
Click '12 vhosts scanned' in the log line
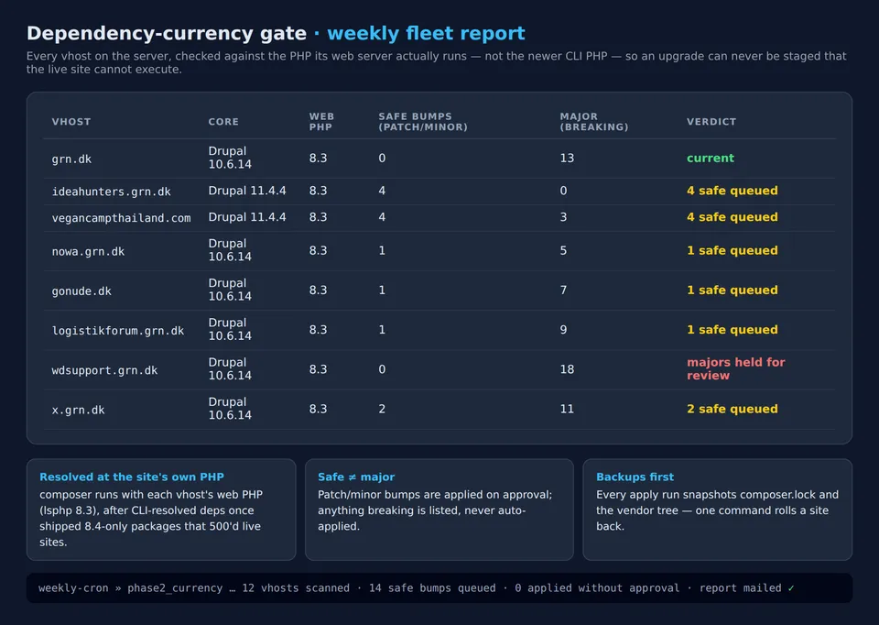click(x=296, y=588)
